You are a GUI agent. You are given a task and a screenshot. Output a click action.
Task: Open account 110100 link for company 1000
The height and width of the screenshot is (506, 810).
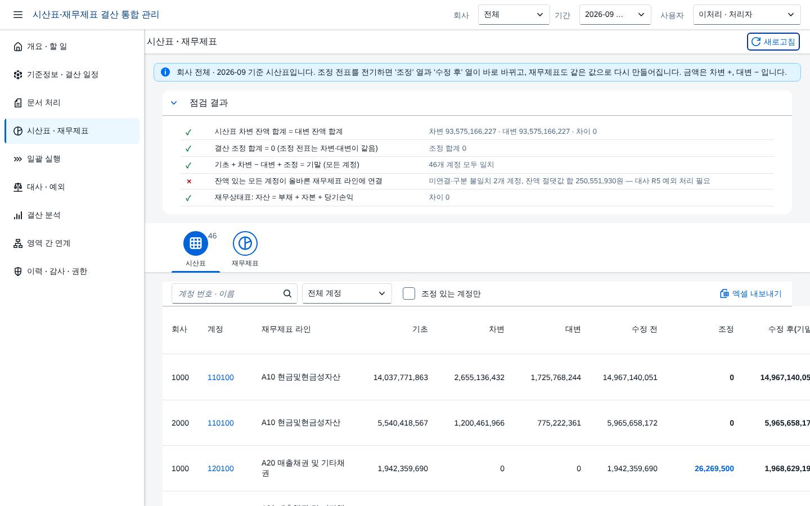click(220, 377)
